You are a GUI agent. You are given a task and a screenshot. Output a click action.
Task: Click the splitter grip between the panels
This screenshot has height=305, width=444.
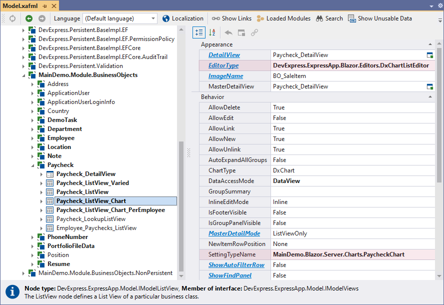tap(188, 152)
